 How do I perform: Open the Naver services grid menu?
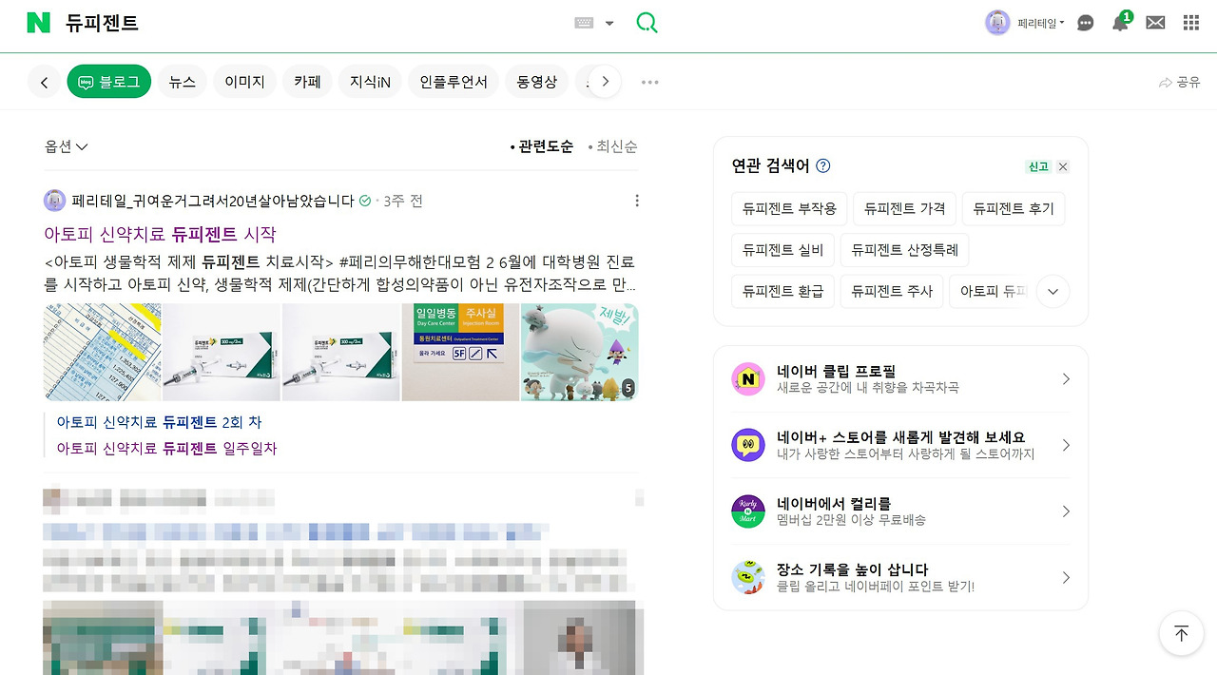point(1189,21)
